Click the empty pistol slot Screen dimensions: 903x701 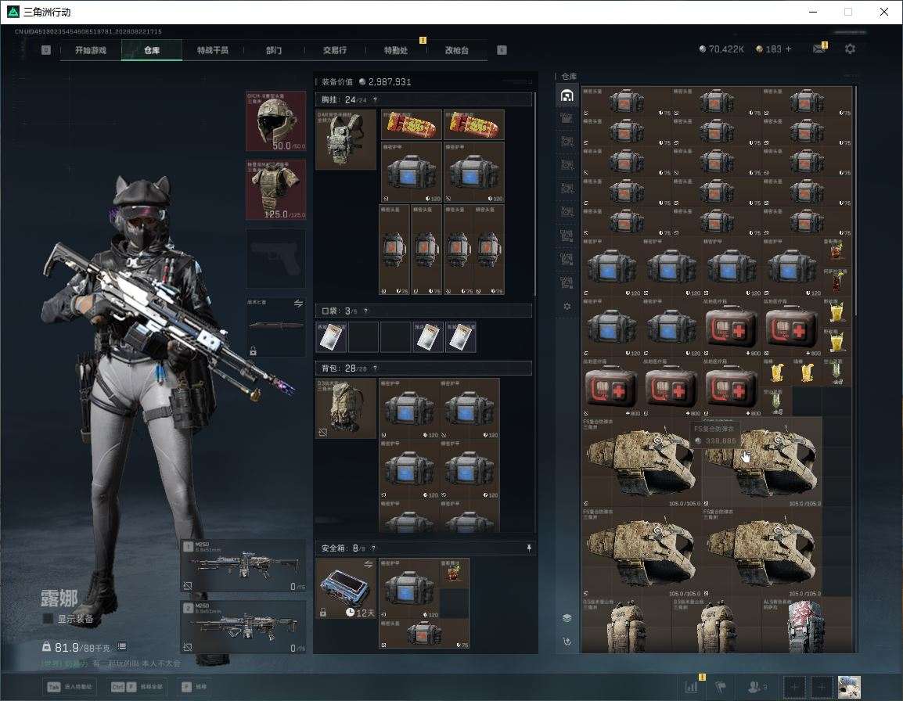pos(276,259)
